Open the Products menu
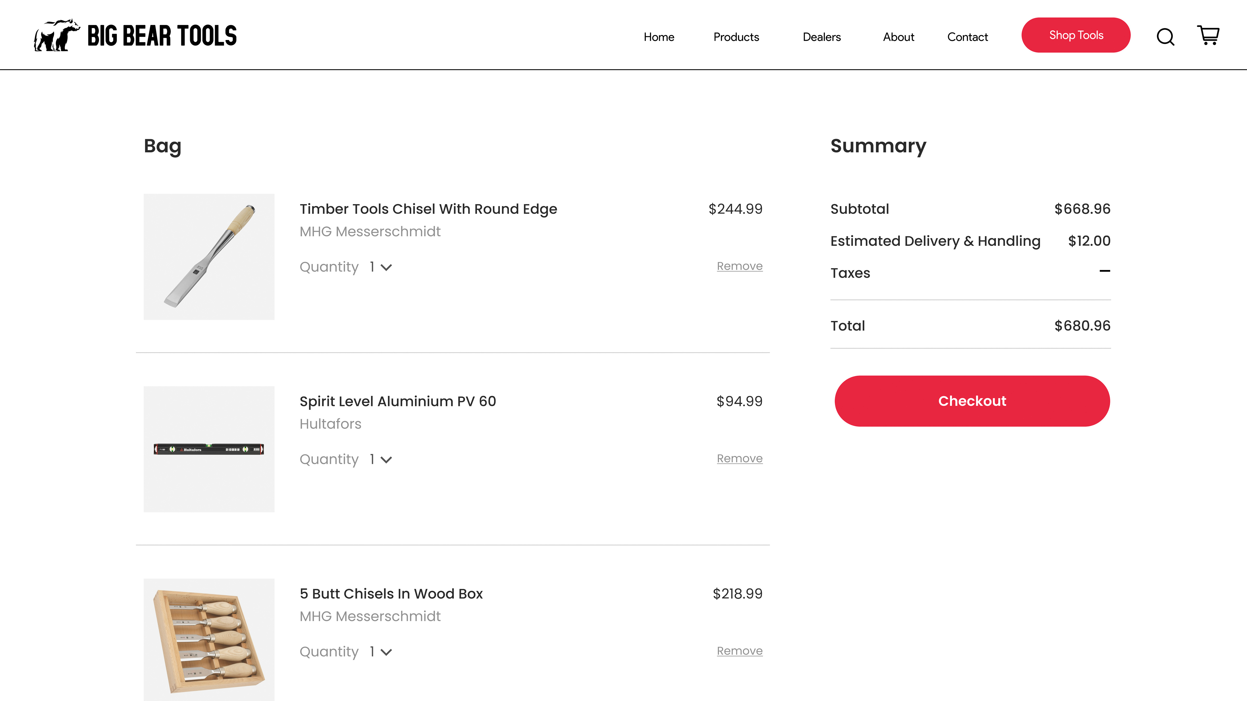1247x701 pixels. click(x=736, y=37)
